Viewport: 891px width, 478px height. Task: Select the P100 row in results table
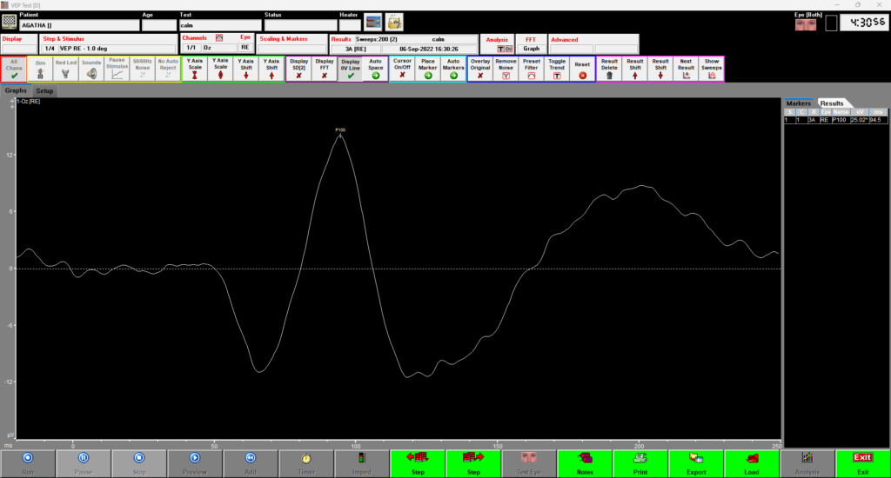pos(835,120)
